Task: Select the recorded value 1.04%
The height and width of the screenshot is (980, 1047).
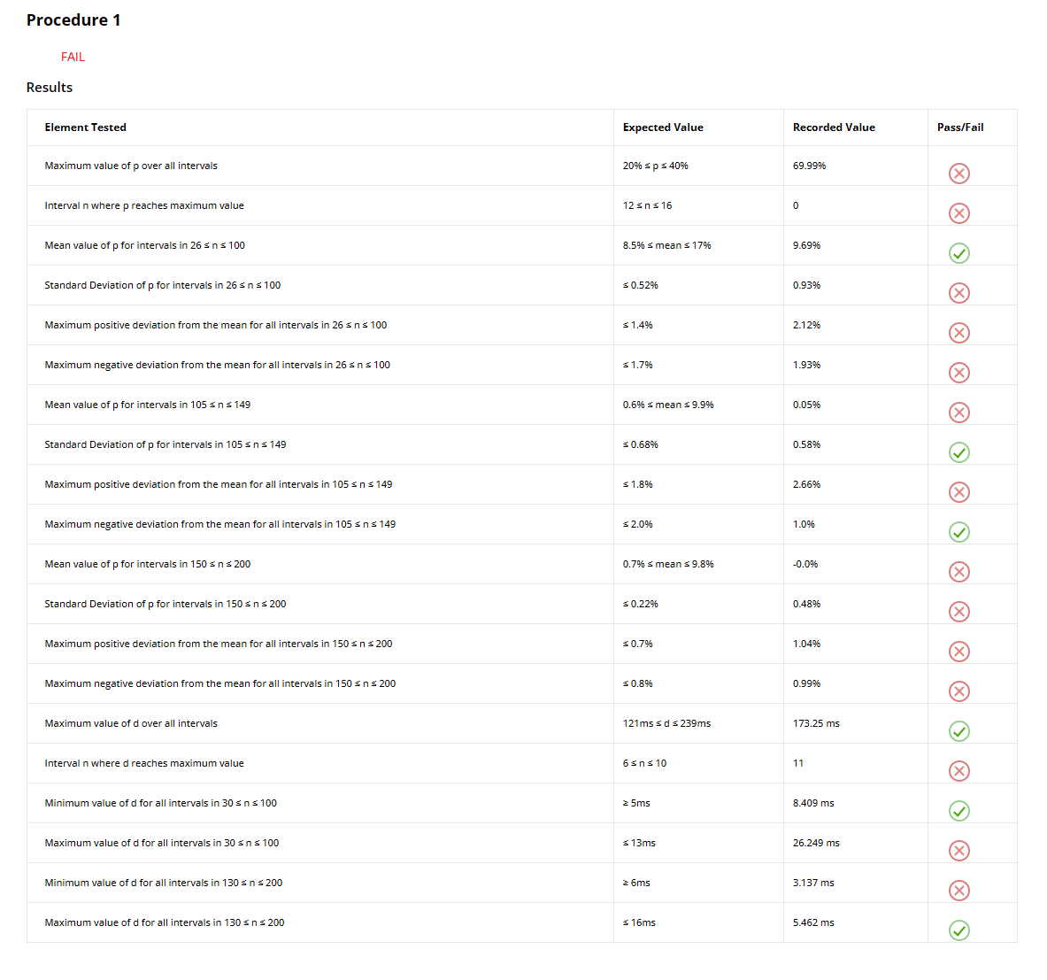Action: click(x=806, y=644)
